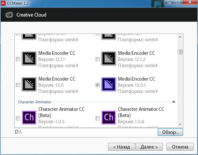The width and height of the screenshot is (198, 155).
Task: Proceed with the Далее button
Action: 149,147
